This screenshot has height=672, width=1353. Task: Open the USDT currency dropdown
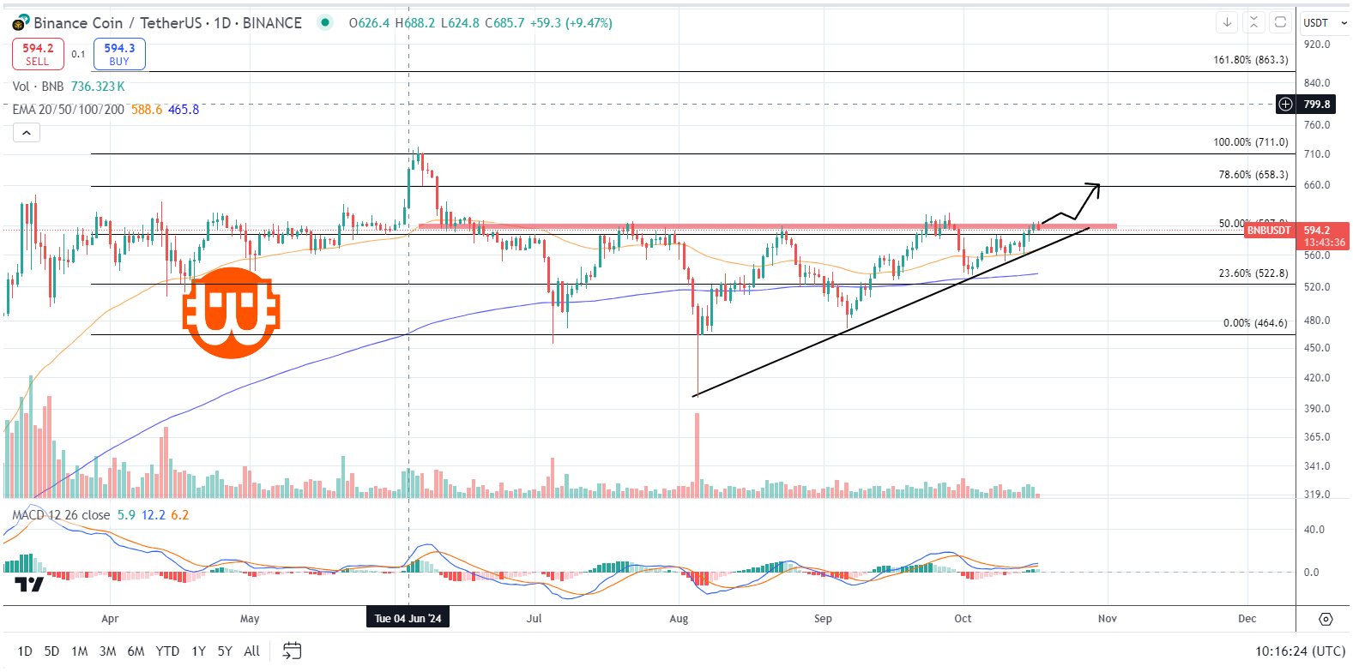[1324, 23]
